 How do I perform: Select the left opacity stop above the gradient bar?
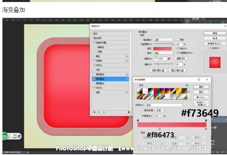point(138,121)
